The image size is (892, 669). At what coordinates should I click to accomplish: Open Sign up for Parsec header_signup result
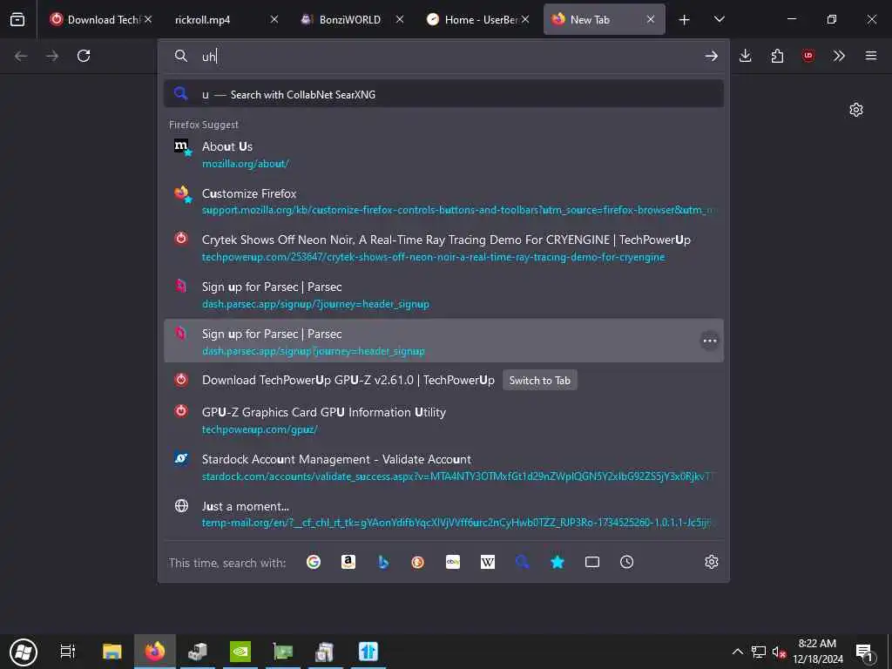pyautogui.click(x=443, y=294)
